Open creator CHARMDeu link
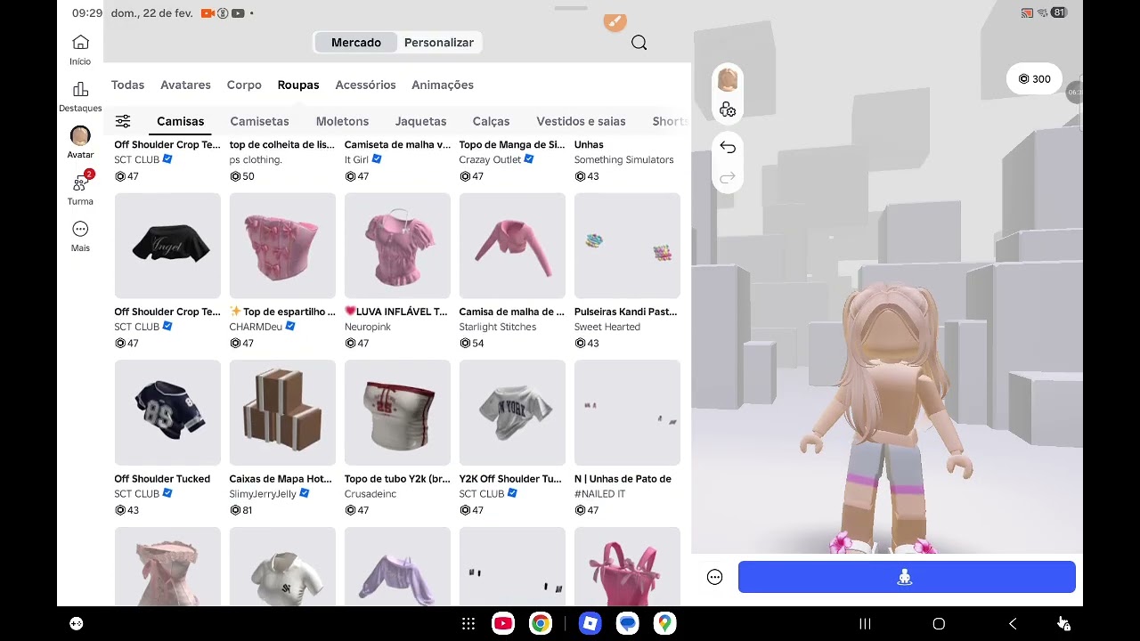The width and height of the screenshot is (1140, 641). click(256, 327)
